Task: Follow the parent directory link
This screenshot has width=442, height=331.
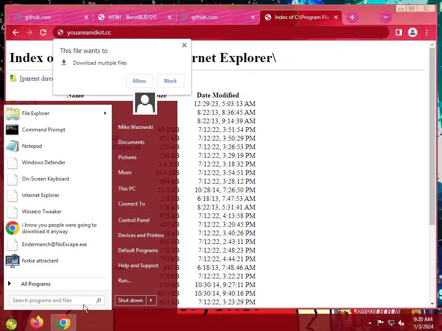Action: point(37,78)
